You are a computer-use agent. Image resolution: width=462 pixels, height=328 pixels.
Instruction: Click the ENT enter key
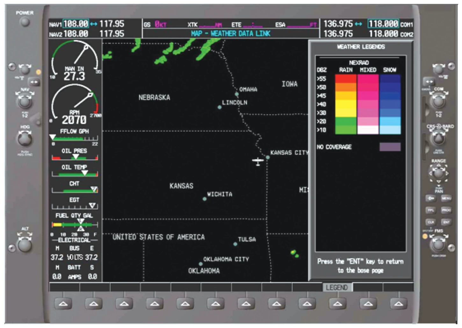(x=446, y=222)
